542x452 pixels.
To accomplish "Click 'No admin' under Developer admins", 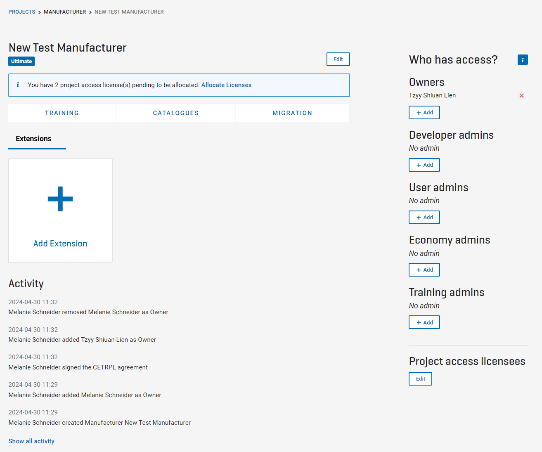I will 424,148.
